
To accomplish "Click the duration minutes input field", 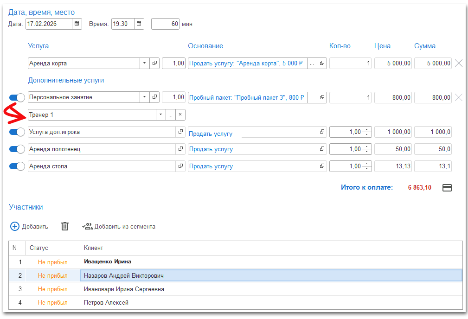I will (x=165, y=24).
